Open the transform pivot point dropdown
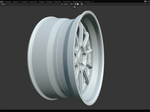Viewport: 150px width, 112px height. tap(72, 4)
